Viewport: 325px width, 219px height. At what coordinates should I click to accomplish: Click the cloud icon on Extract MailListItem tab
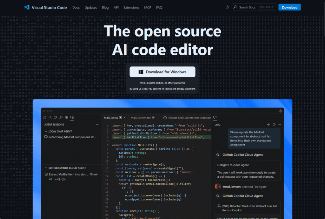[165, 118]
